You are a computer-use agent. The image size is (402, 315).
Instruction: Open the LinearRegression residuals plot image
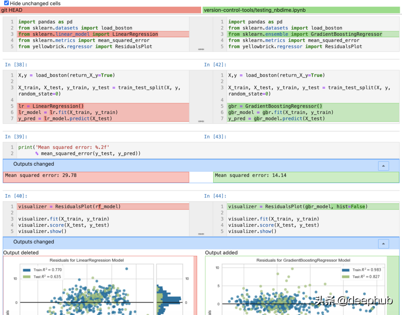click(x=98, y=286)
